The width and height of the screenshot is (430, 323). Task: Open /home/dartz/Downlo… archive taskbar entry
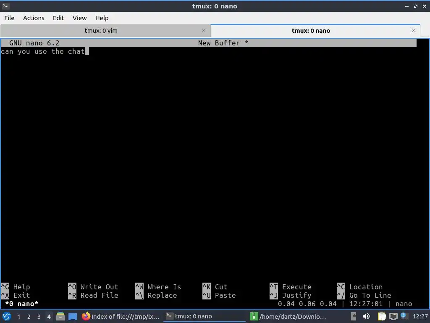pos(288,316)
